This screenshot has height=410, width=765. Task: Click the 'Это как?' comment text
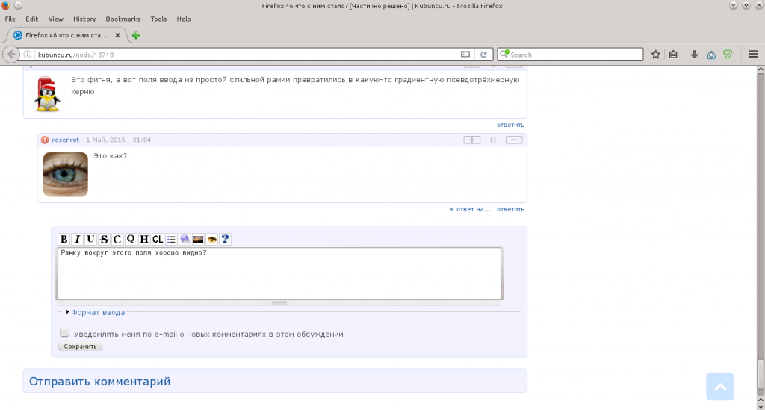tap(111, 156)
